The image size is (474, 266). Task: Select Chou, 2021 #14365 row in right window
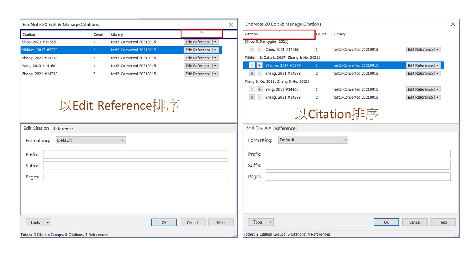point(344,50)
